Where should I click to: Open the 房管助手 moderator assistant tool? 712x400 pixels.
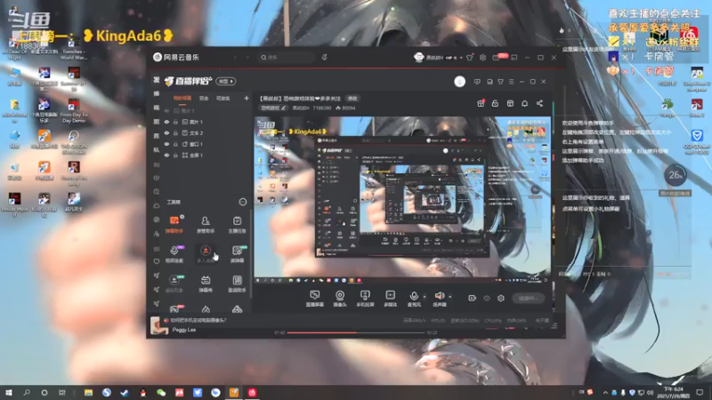tap(206, 225)
